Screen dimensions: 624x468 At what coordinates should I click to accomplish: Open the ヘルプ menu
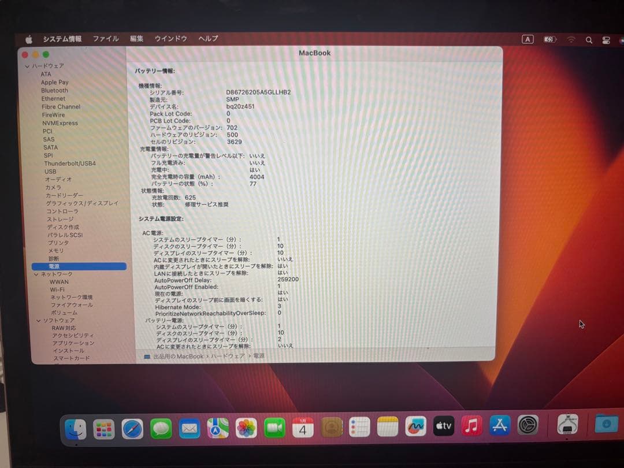tap(208, 39)
